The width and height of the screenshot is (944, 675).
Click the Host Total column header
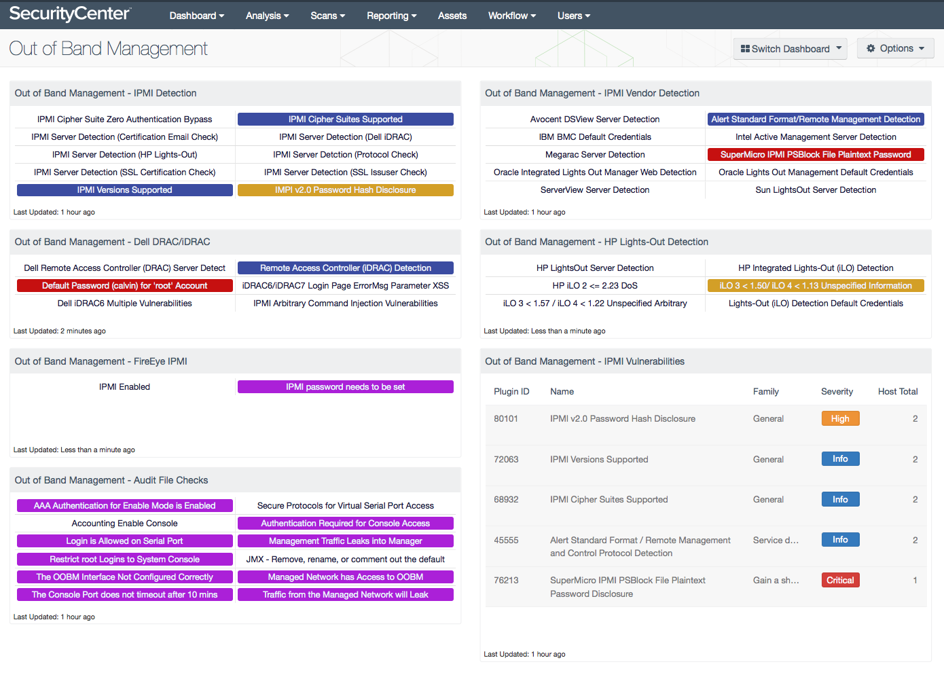(898, 392)
